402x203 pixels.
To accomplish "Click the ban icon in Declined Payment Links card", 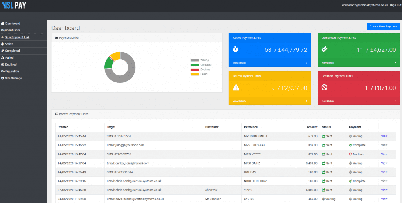I will point(324,88).
